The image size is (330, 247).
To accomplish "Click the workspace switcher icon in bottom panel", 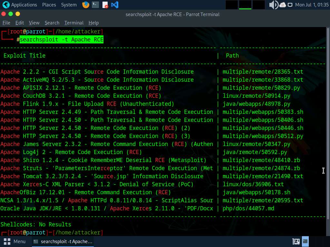I will 296,242.
